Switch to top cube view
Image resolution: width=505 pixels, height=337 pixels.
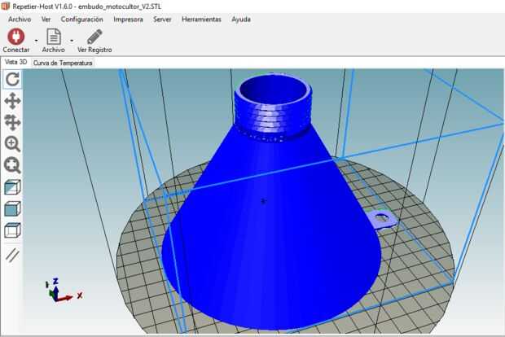pos(12,230)
